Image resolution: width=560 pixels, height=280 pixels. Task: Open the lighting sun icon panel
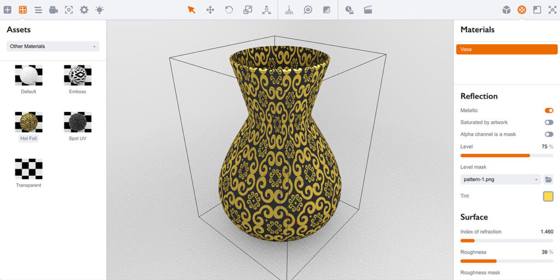[x=99, y=10]
